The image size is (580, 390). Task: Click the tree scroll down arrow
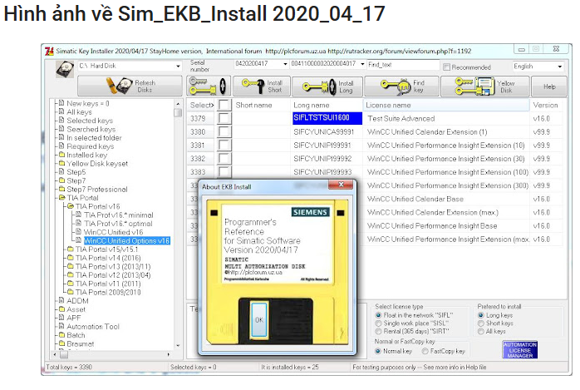point(178,346)
